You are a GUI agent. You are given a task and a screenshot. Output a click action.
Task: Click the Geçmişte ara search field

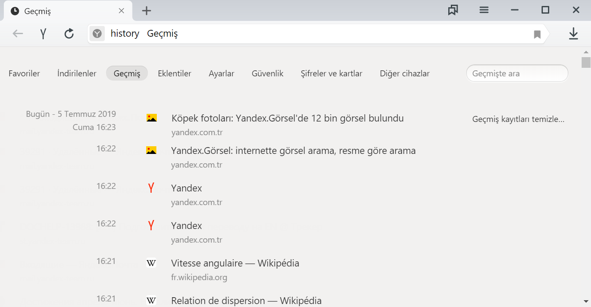coord(517,73)
